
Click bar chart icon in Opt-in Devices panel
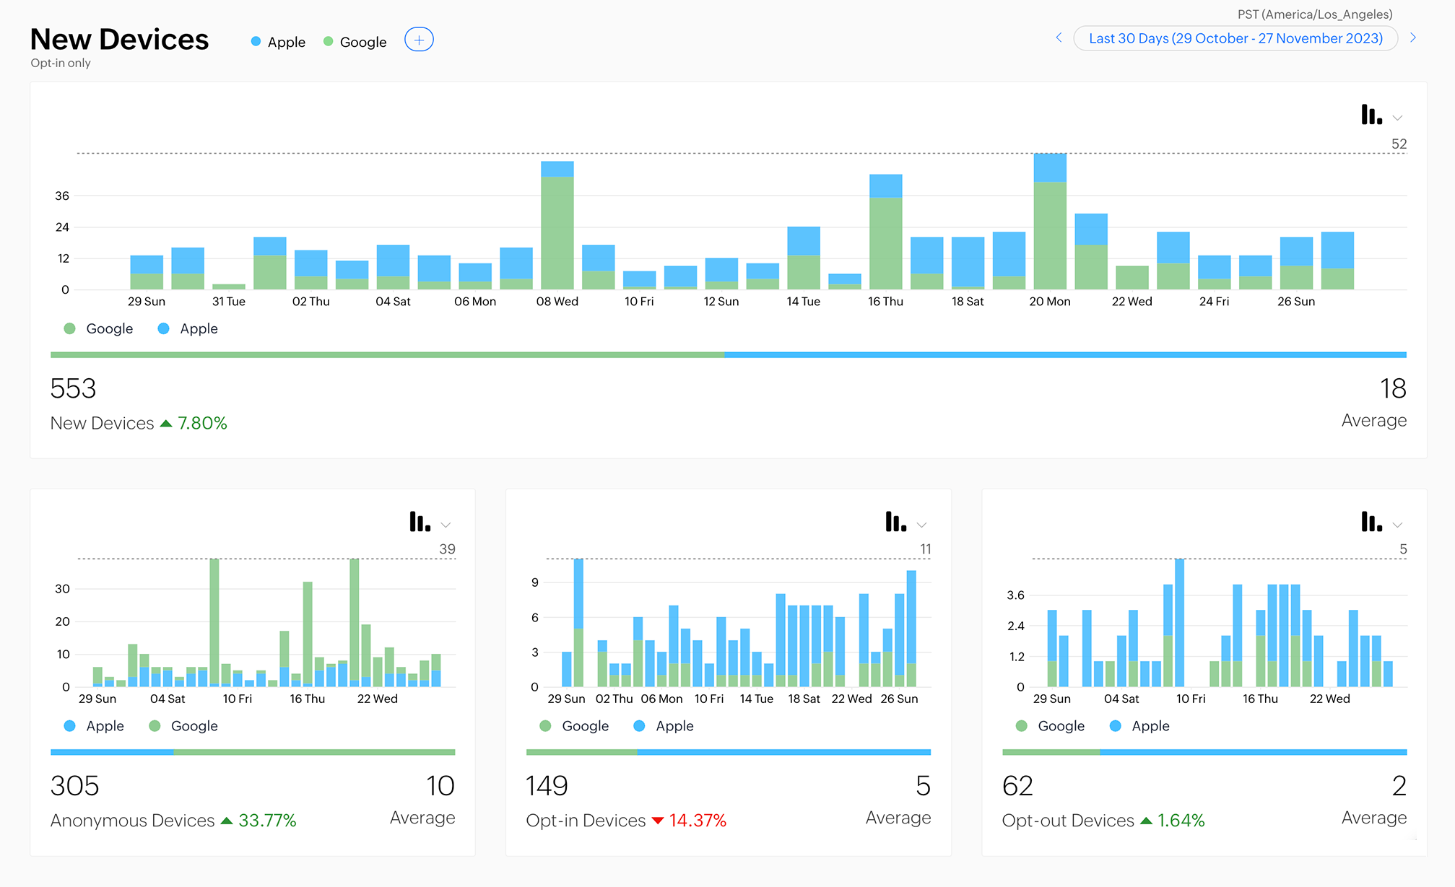[x=895, y=522]
